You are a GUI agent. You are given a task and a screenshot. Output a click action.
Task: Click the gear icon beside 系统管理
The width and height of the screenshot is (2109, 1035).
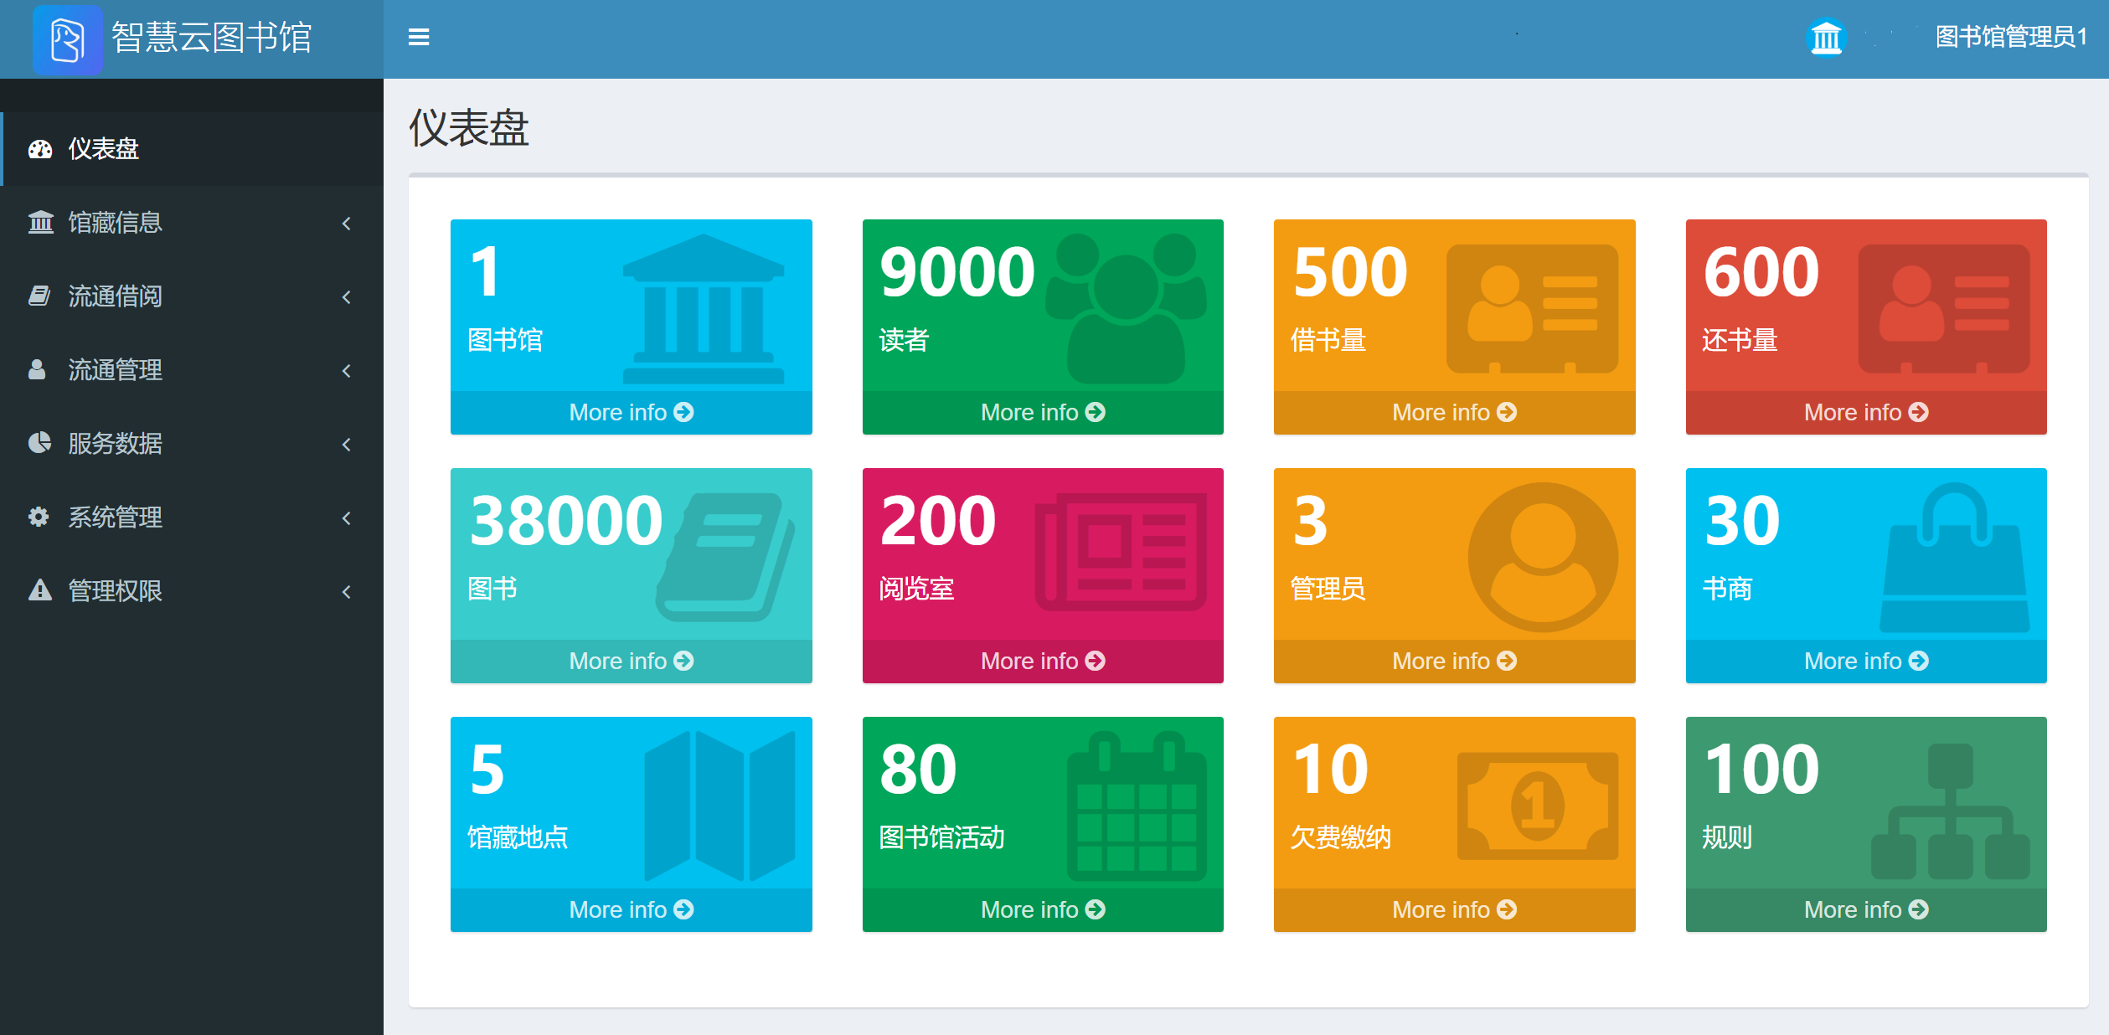(39, 517)
